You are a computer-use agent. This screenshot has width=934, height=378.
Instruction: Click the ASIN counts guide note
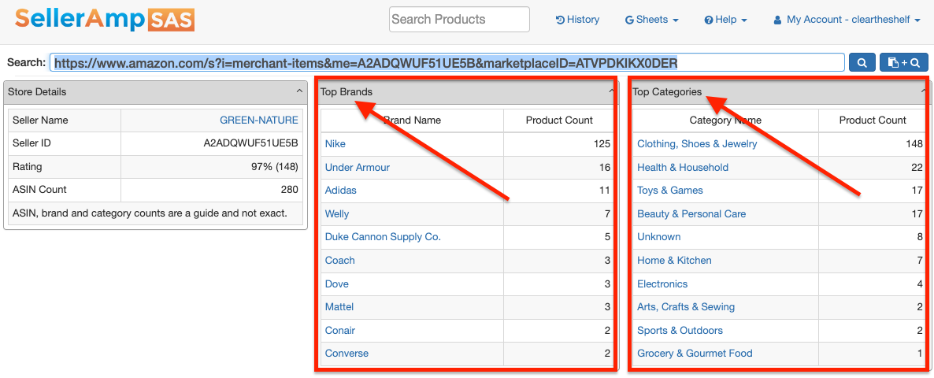click(x=150, y=213)
